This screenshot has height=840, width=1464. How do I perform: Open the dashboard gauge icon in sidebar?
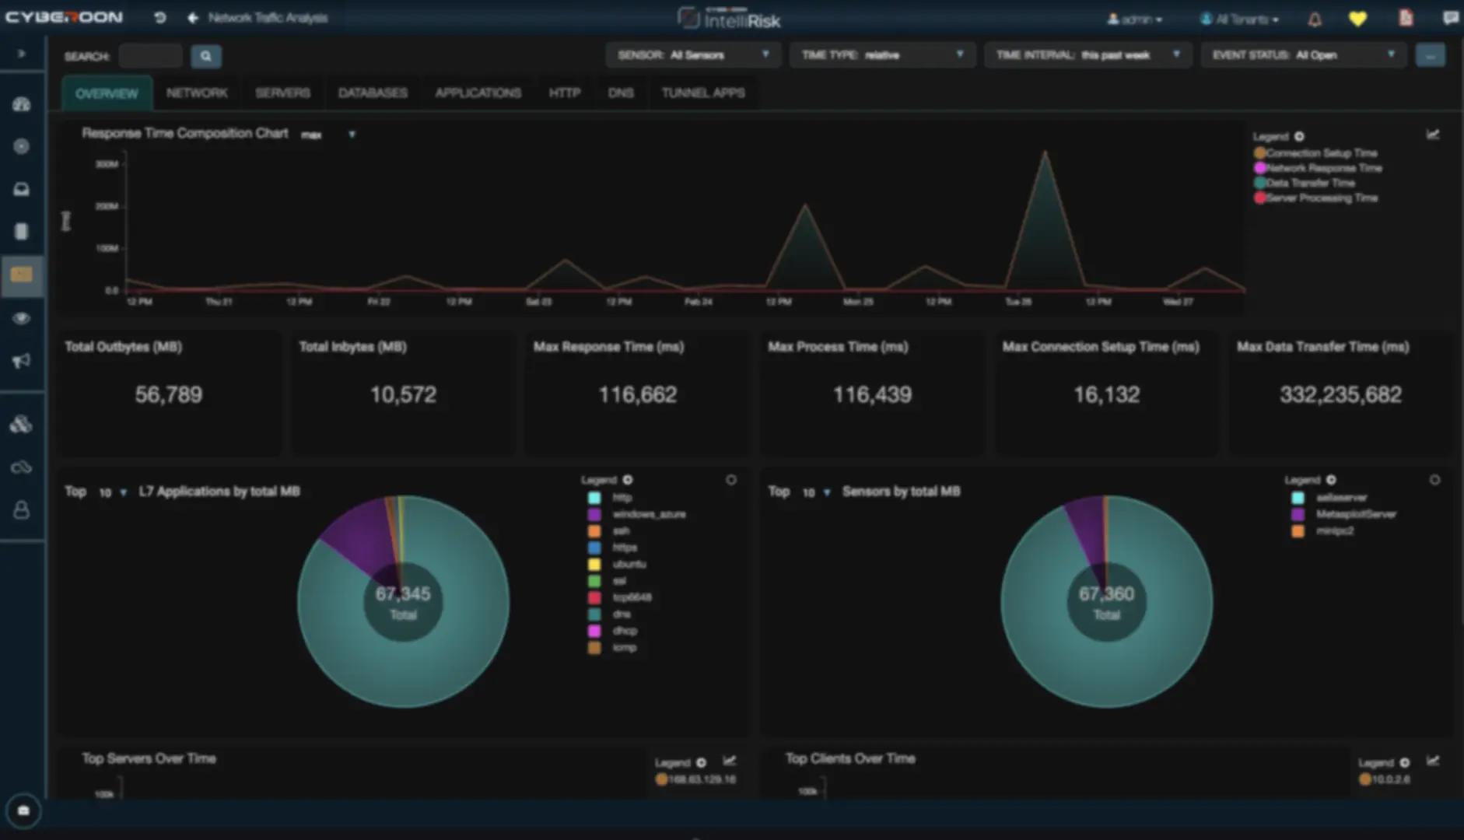22,104
